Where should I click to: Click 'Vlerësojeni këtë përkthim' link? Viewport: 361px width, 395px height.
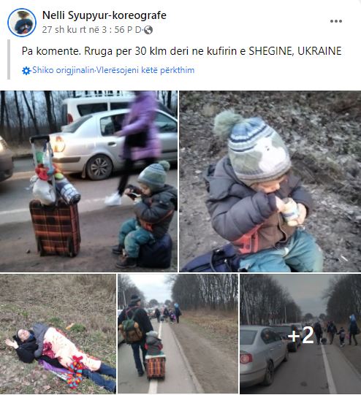[145, 70]
